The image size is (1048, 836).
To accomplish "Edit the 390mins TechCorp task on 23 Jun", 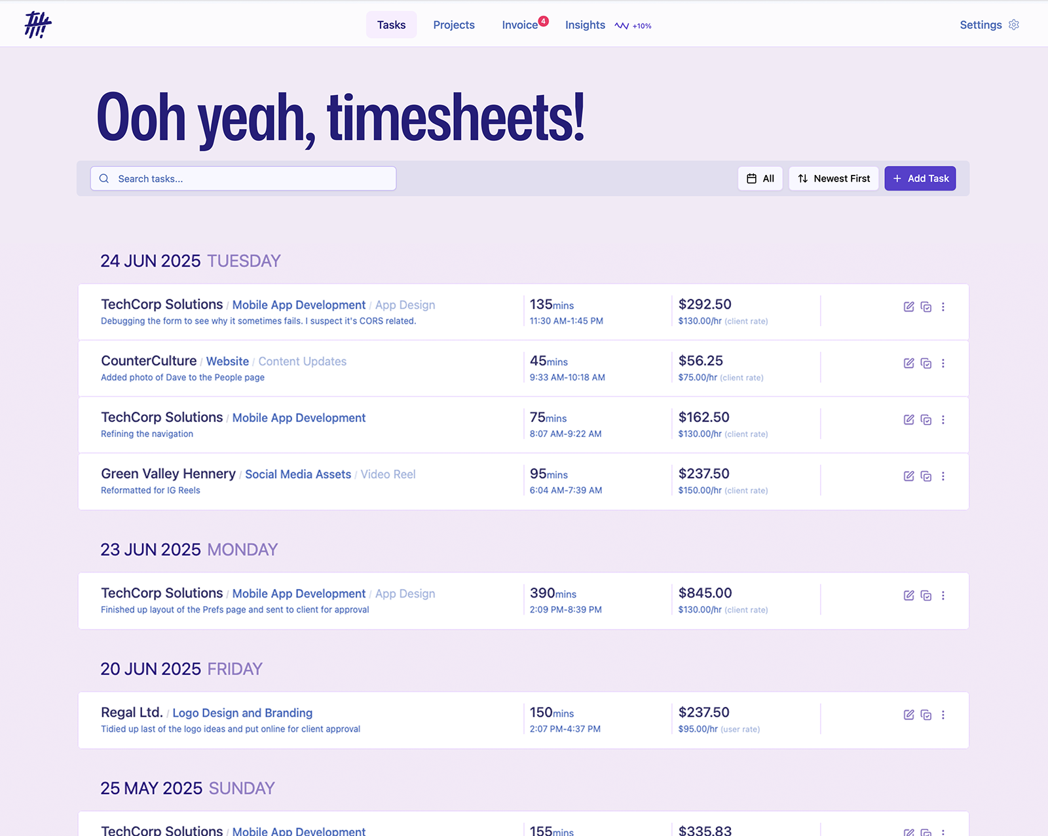I will click(908, 596).
